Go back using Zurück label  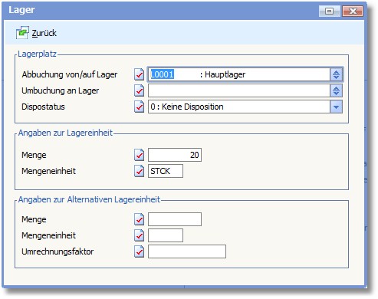44,33
